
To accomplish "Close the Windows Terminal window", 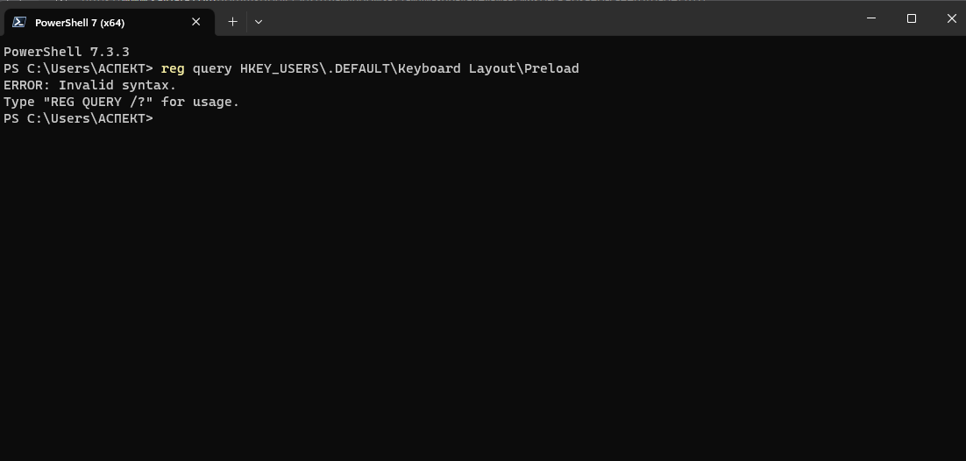I will coord(951,18).
